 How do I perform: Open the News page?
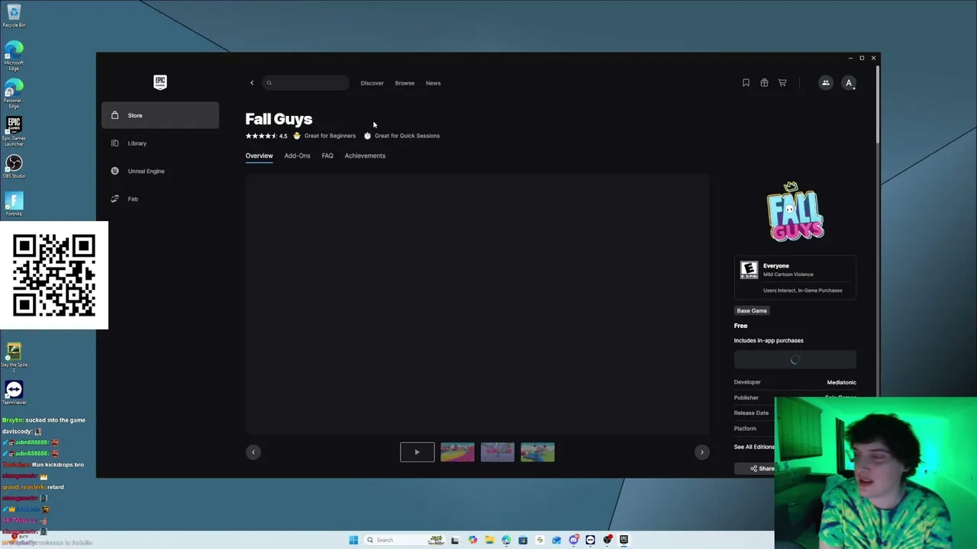[x=433, y=83]
